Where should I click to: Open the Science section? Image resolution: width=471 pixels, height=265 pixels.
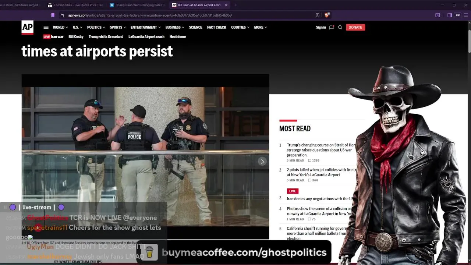pyautogui.click(x=195, y=27)
